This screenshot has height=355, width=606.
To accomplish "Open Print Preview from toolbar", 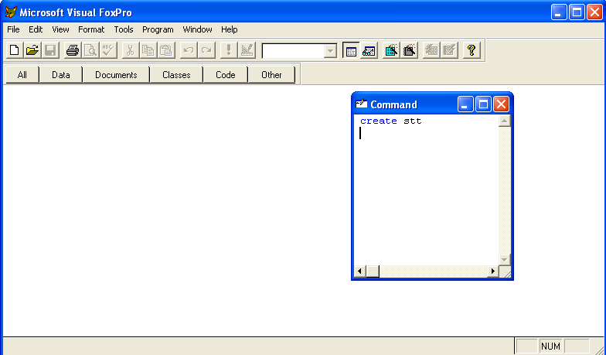I will [90, 50].
